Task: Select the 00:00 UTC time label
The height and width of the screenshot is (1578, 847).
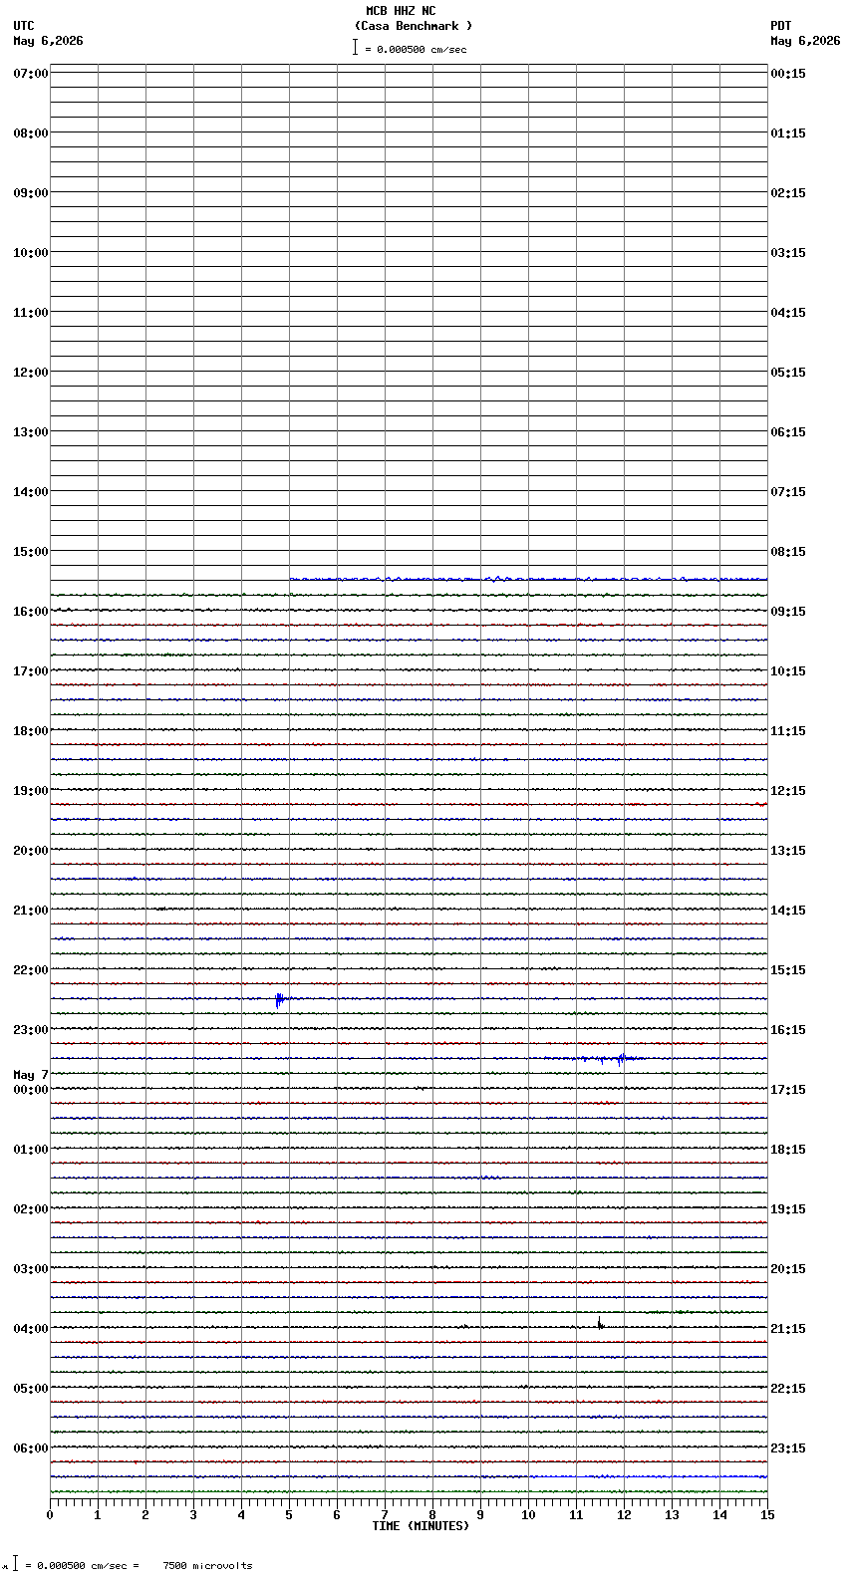Action: 30,1090
